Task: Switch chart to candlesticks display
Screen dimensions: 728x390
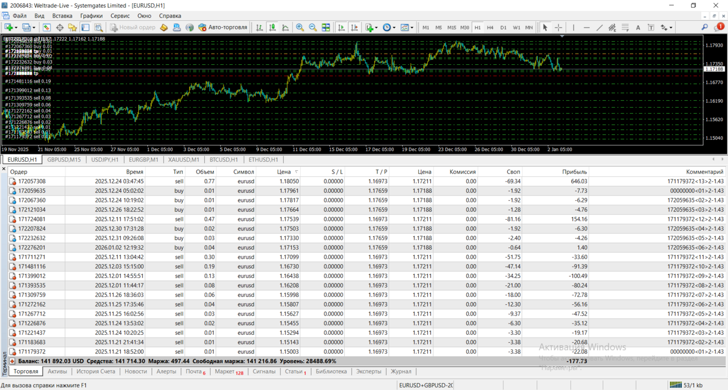Action: click(272, 27)
